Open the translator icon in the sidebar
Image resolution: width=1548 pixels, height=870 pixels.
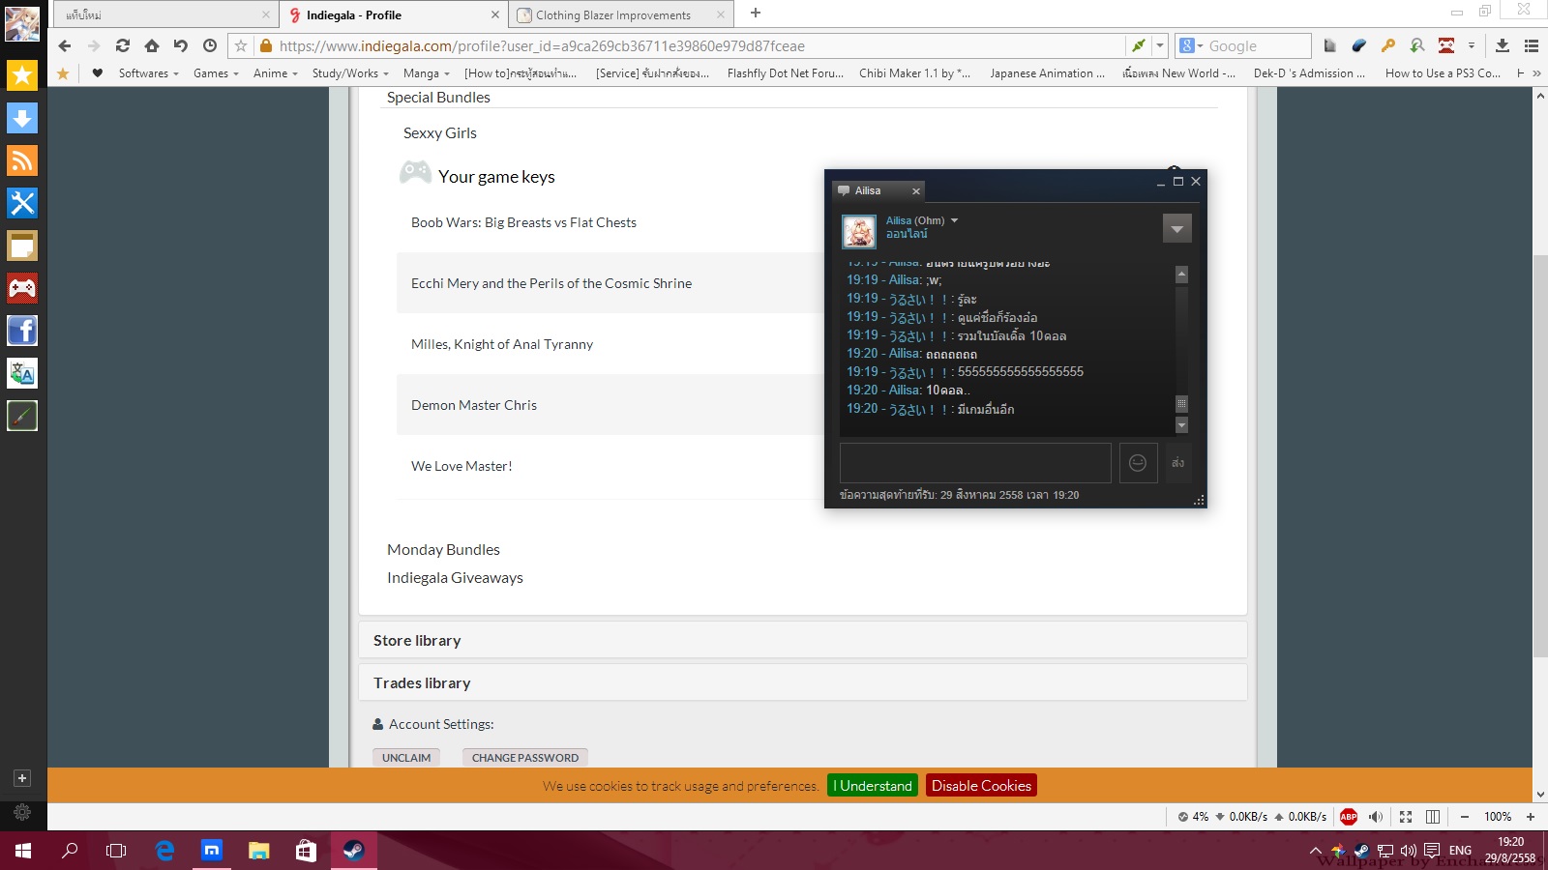tap(22, 373)
